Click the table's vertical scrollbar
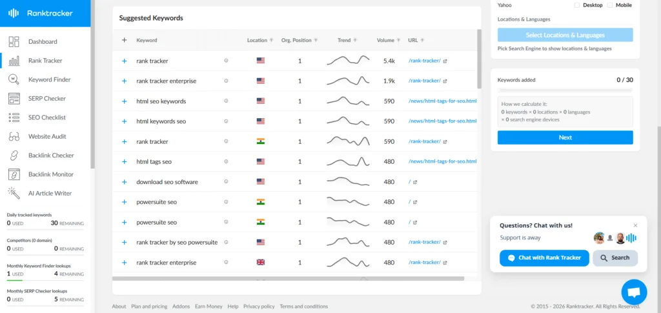 [x=479, y=59]
